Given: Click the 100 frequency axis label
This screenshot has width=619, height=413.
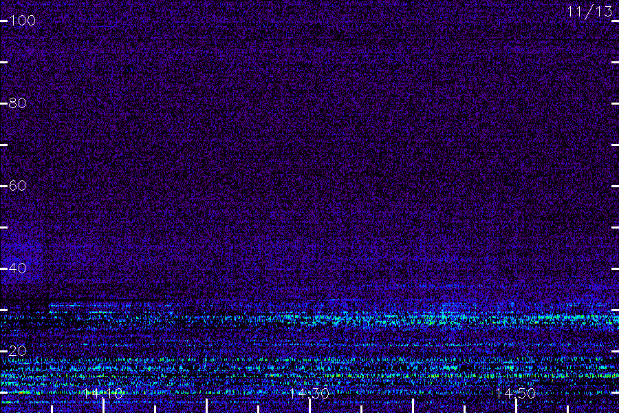Looking at the screenshot, I should 22,21.
